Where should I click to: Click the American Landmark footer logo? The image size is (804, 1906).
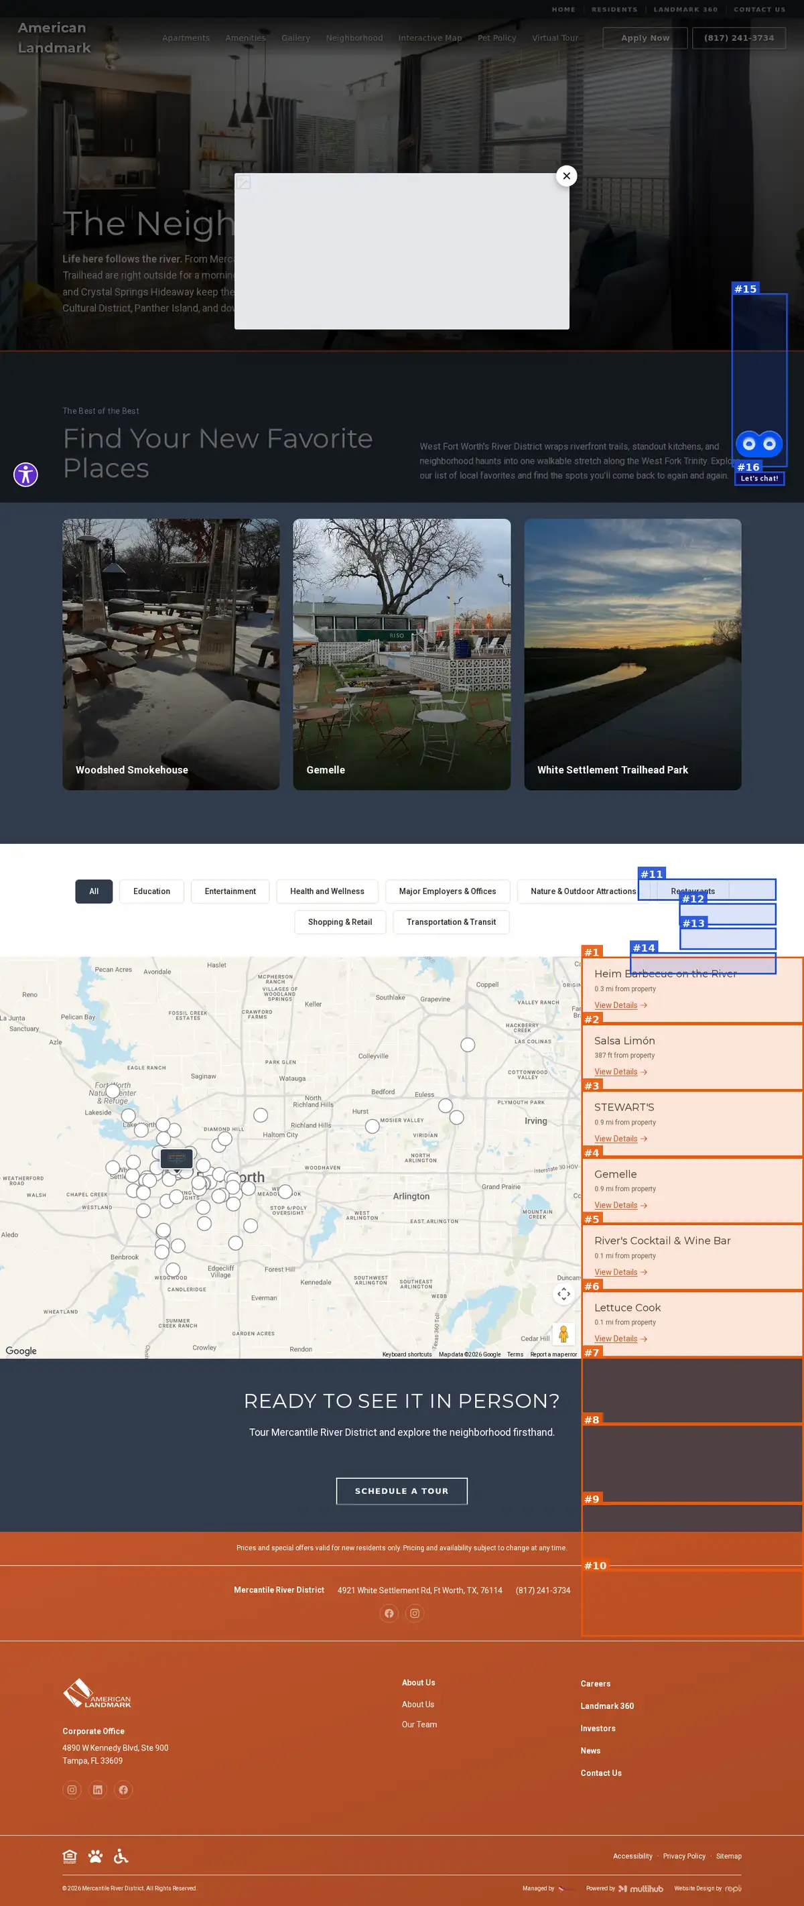coord(97,1693)
